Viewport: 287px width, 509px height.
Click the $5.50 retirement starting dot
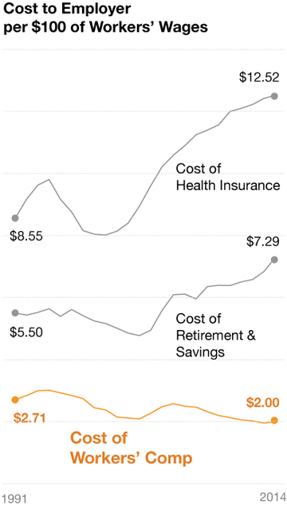[15, 312]
